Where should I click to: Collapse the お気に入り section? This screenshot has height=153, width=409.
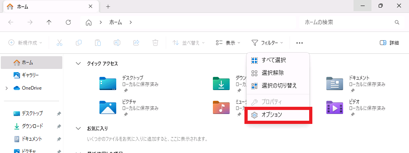pyautogui.click(x=78, y=128)
